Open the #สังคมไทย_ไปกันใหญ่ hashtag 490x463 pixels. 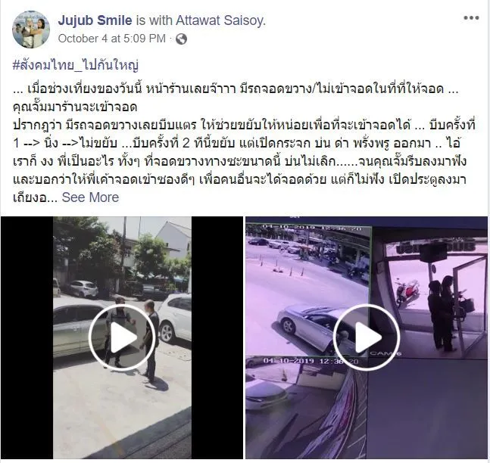pyautogui.click(x=75, y=65)
